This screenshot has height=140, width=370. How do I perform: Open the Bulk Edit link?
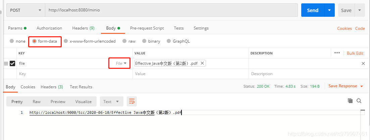pos(355,53)
